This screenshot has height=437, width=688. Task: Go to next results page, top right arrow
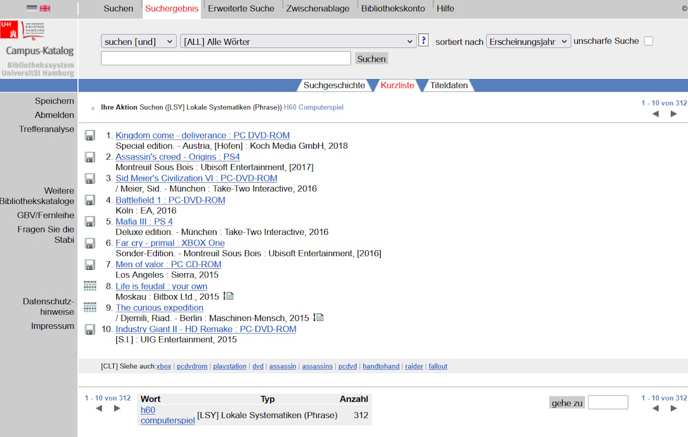pos(674,114)
